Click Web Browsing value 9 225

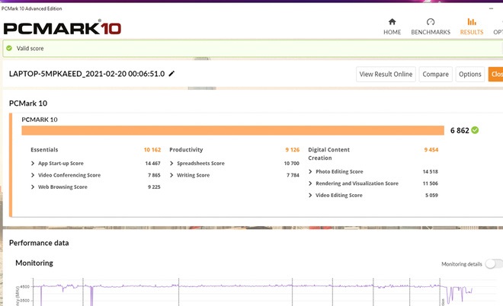point(154,187)
